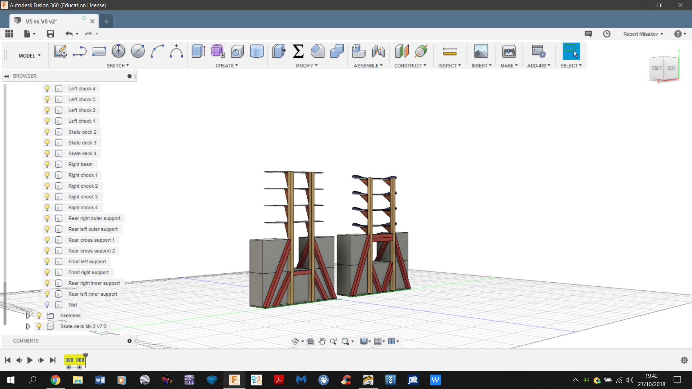Choose the Extrude tool icon
The height and width of the screenshot is (389, 692).
pyautogui.click(x=198, y=51)
